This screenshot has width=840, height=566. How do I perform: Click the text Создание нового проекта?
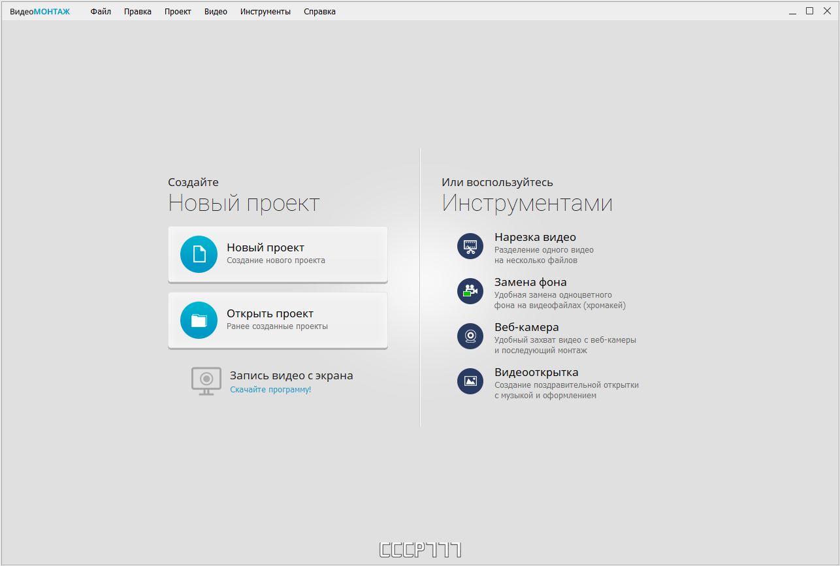(x=276, y=260)
